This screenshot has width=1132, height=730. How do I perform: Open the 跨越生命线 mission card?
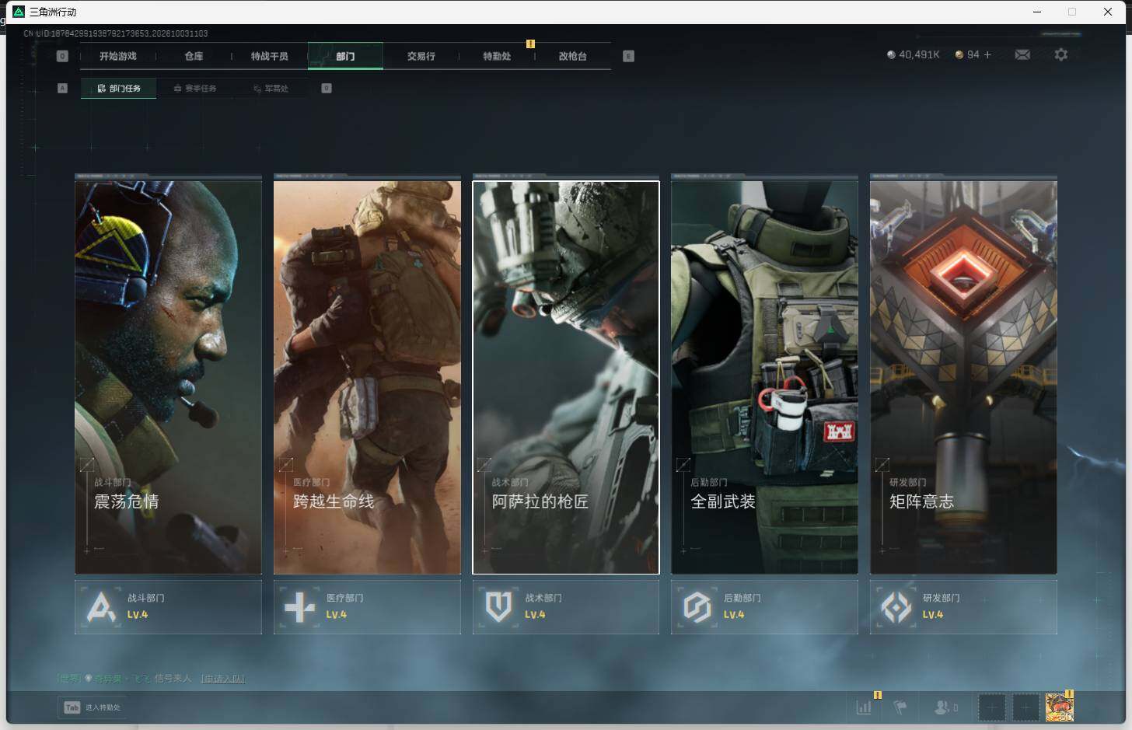[x=367, y=377]
